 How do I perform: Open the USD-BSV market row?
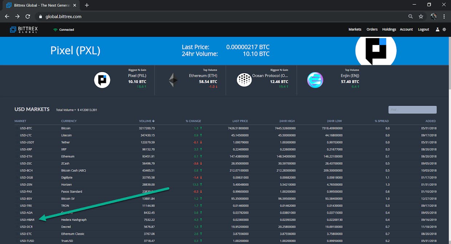tap(225, 199)
